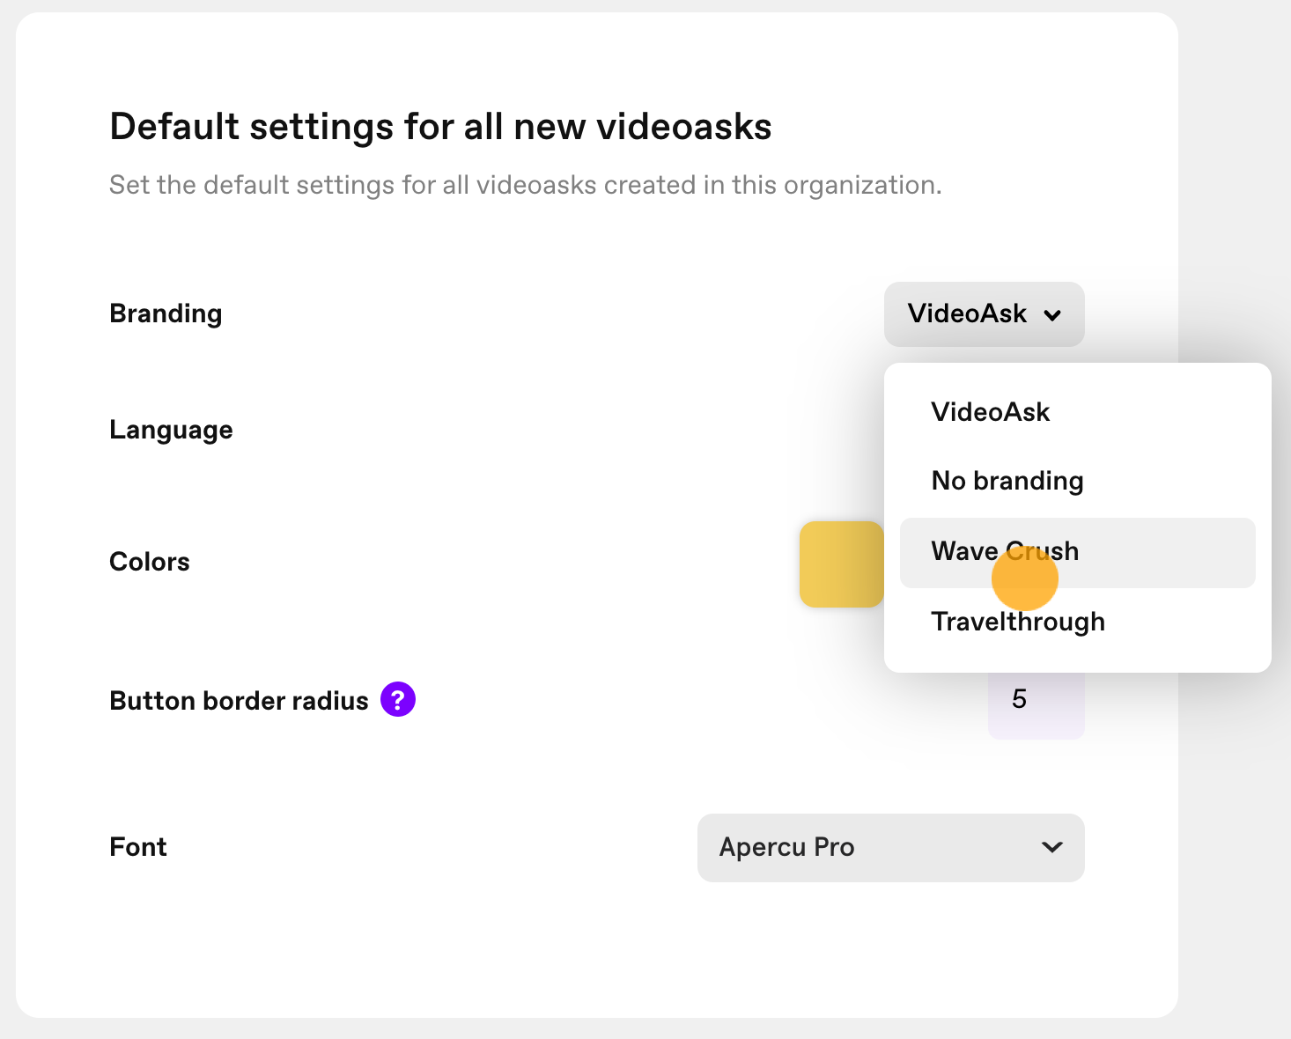Click the description text below the heading

(526, 185)
